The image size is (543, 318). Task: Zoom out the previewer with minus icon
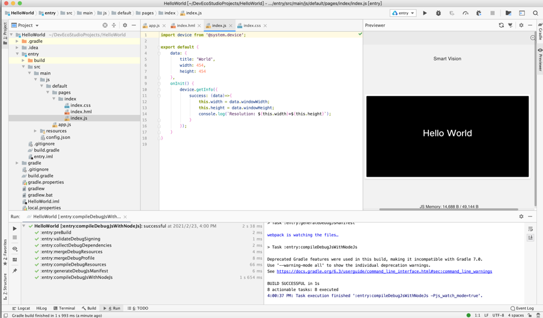click(533, 37)
